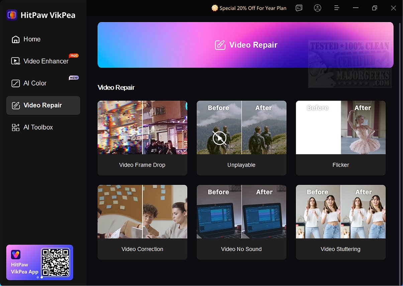Go to the Home section
Viewport: 403px width, 286px height.
[x=43, y=39]
